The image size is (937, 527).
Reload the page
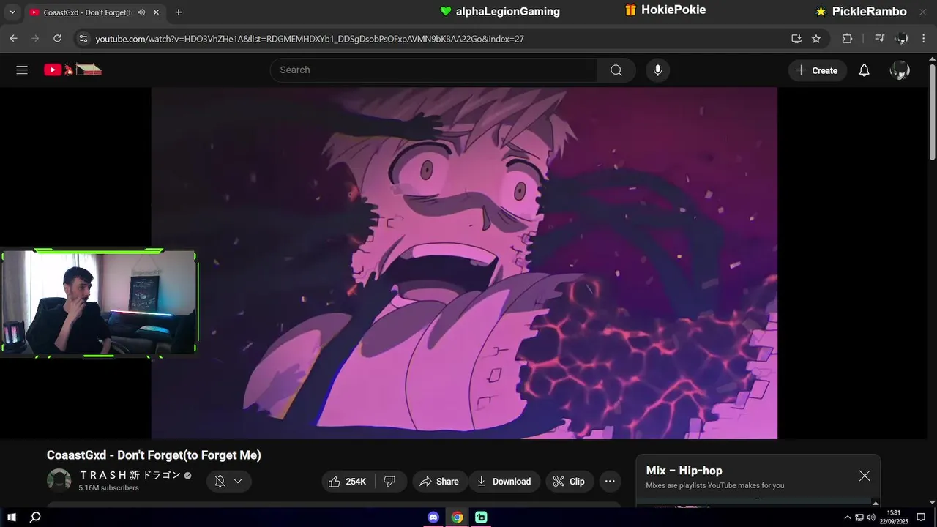pos(57,38)
